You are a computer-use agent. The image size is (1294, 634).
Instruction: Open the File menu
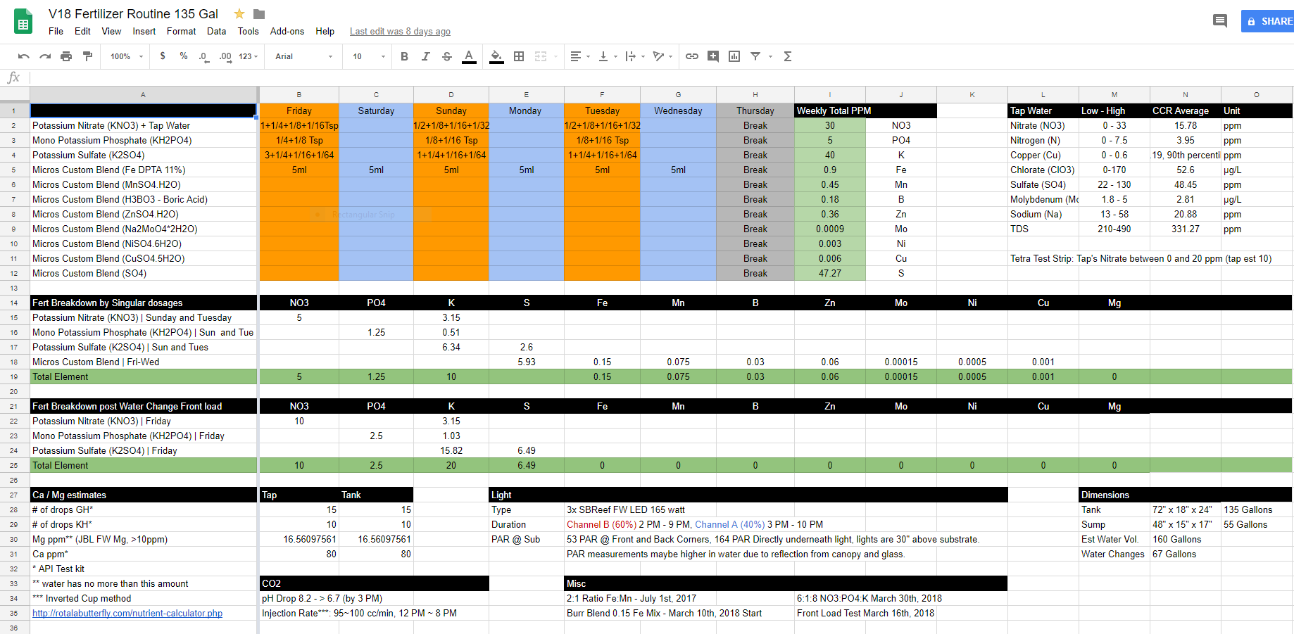click(x=56, y=32)
